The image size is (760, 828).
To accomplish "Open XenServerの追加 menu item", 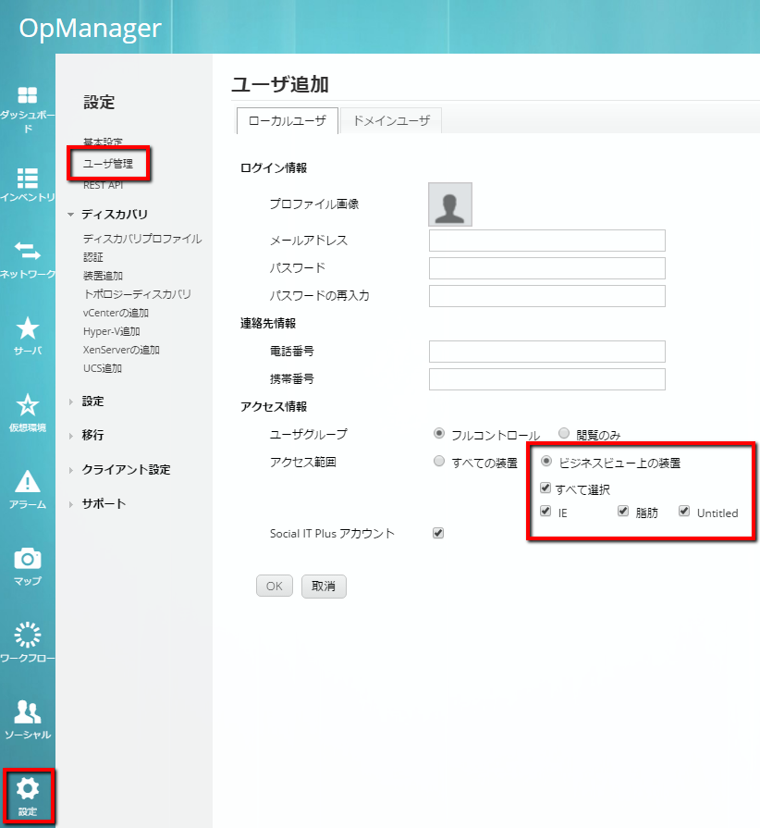I will pos(121,350).
